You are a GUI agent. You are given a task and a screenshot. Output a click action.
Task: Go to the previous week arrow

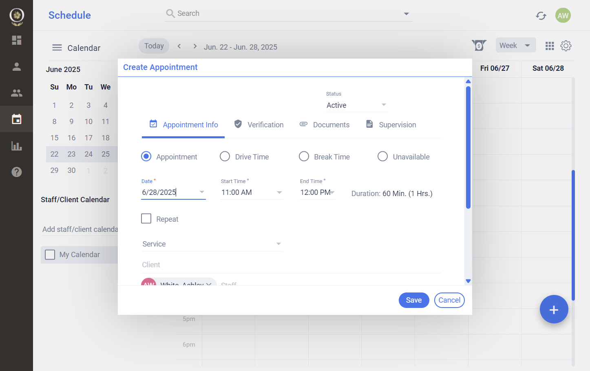(179, 46)
